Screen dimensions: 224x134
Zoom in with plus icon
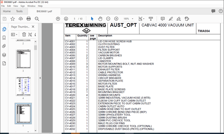point(116,19)
